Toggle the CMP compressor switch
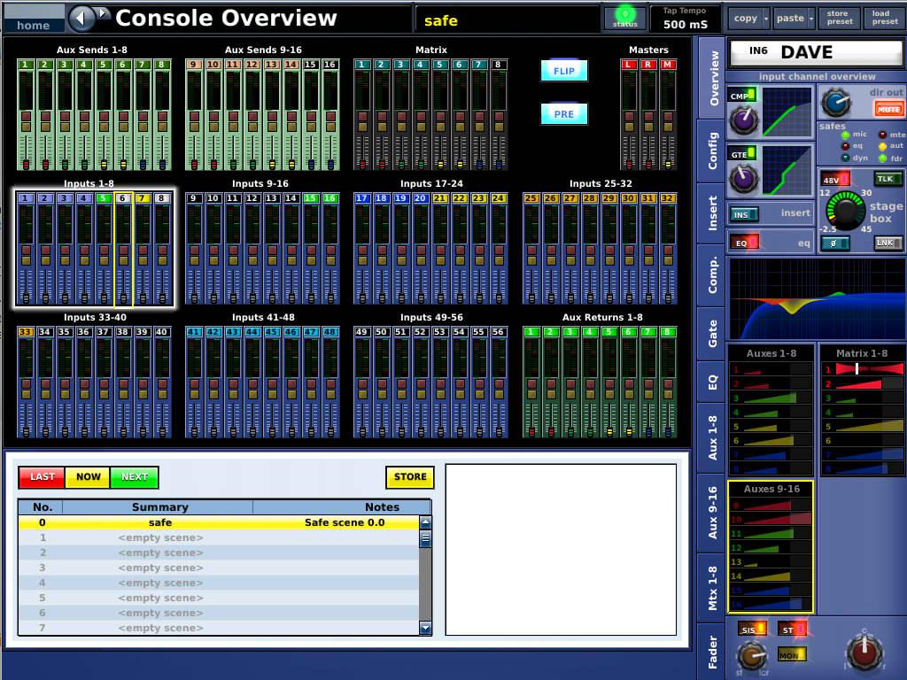 pos(743,96)
